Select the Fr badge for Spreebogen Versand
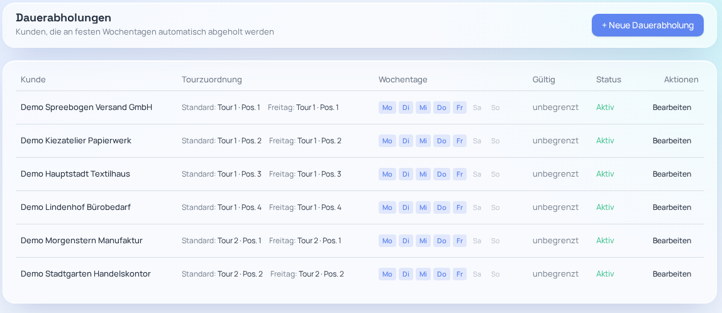This screenshot has width=722, height=313. click(460, 107)
